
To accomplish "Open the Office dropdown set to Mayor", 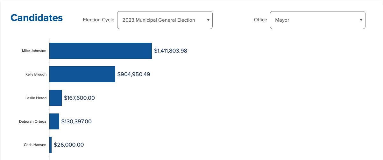I will 317,20.
